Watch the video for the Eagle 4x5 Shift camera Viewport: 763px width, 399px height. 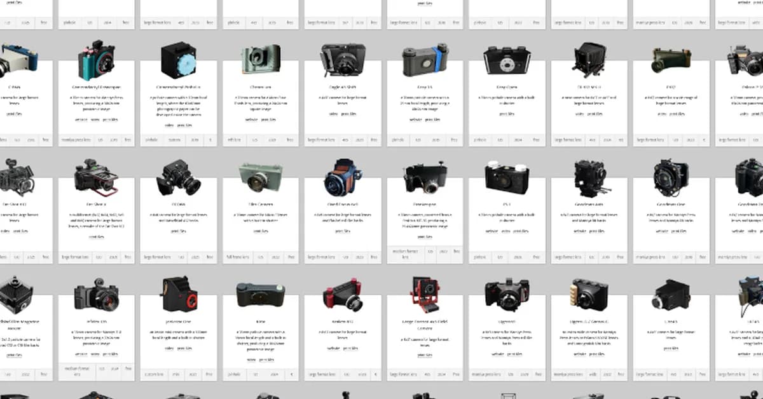pos(333,114)
